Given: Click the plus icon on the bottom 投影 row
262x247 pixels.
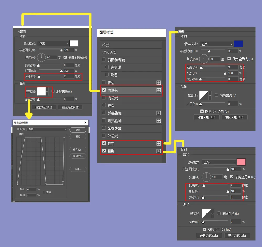Looking at the screenshot, I should 159,151.
